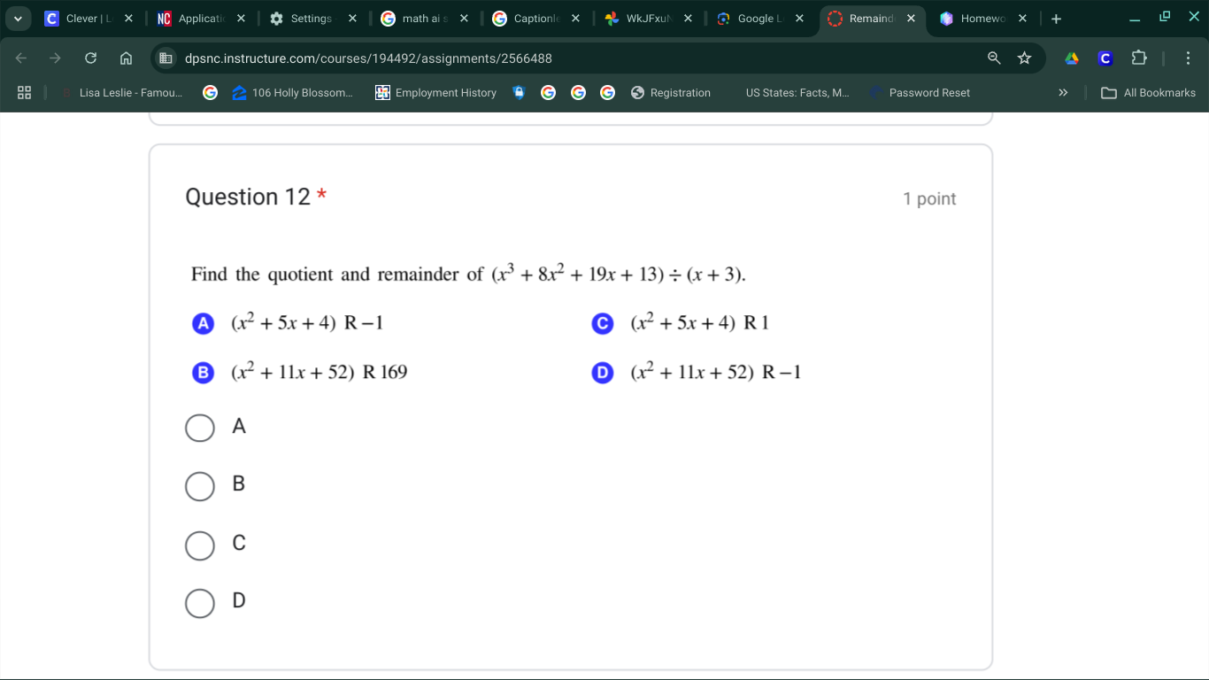Open the tab groups grid icon
The image size is (1209, 680).
(25, 93)
